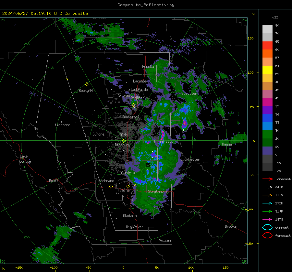Click the cyan 27ZW arrow in legend
Viewport: 292px width, 272px height.
pyautogui.click(x=267, y=203)
